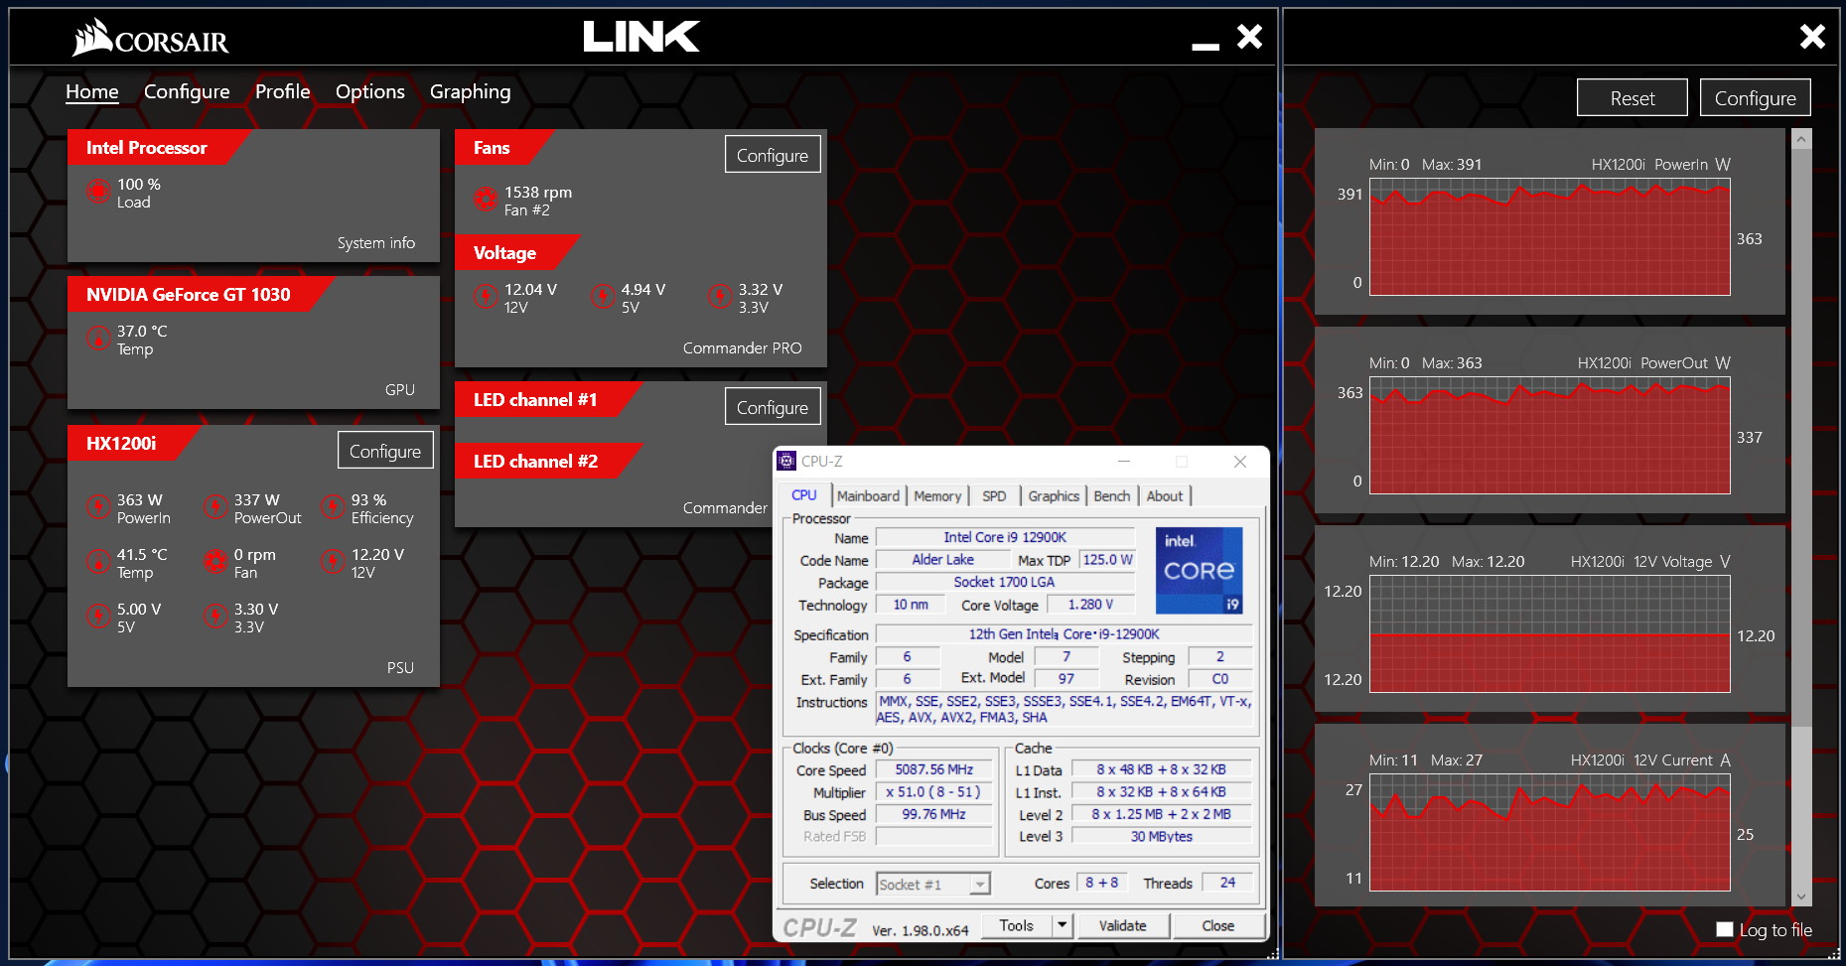
Task: Select the Mainboard tab in CPU-Z
Action: point(868,495)
